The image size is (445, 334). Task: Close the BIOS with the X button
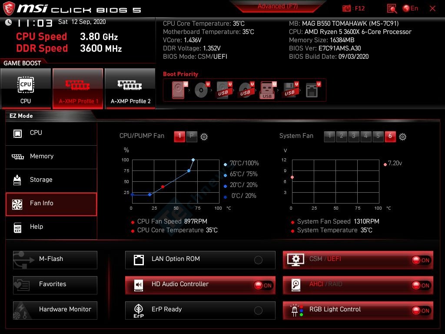432,9
